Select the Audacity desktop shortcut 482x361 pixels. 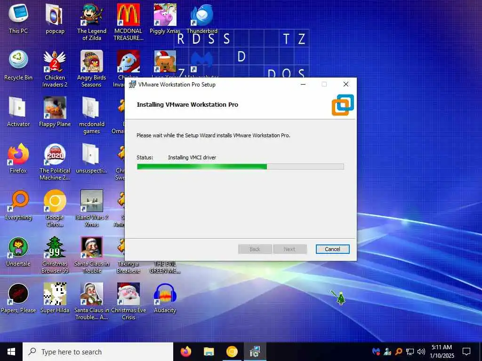tap(165, 298)
